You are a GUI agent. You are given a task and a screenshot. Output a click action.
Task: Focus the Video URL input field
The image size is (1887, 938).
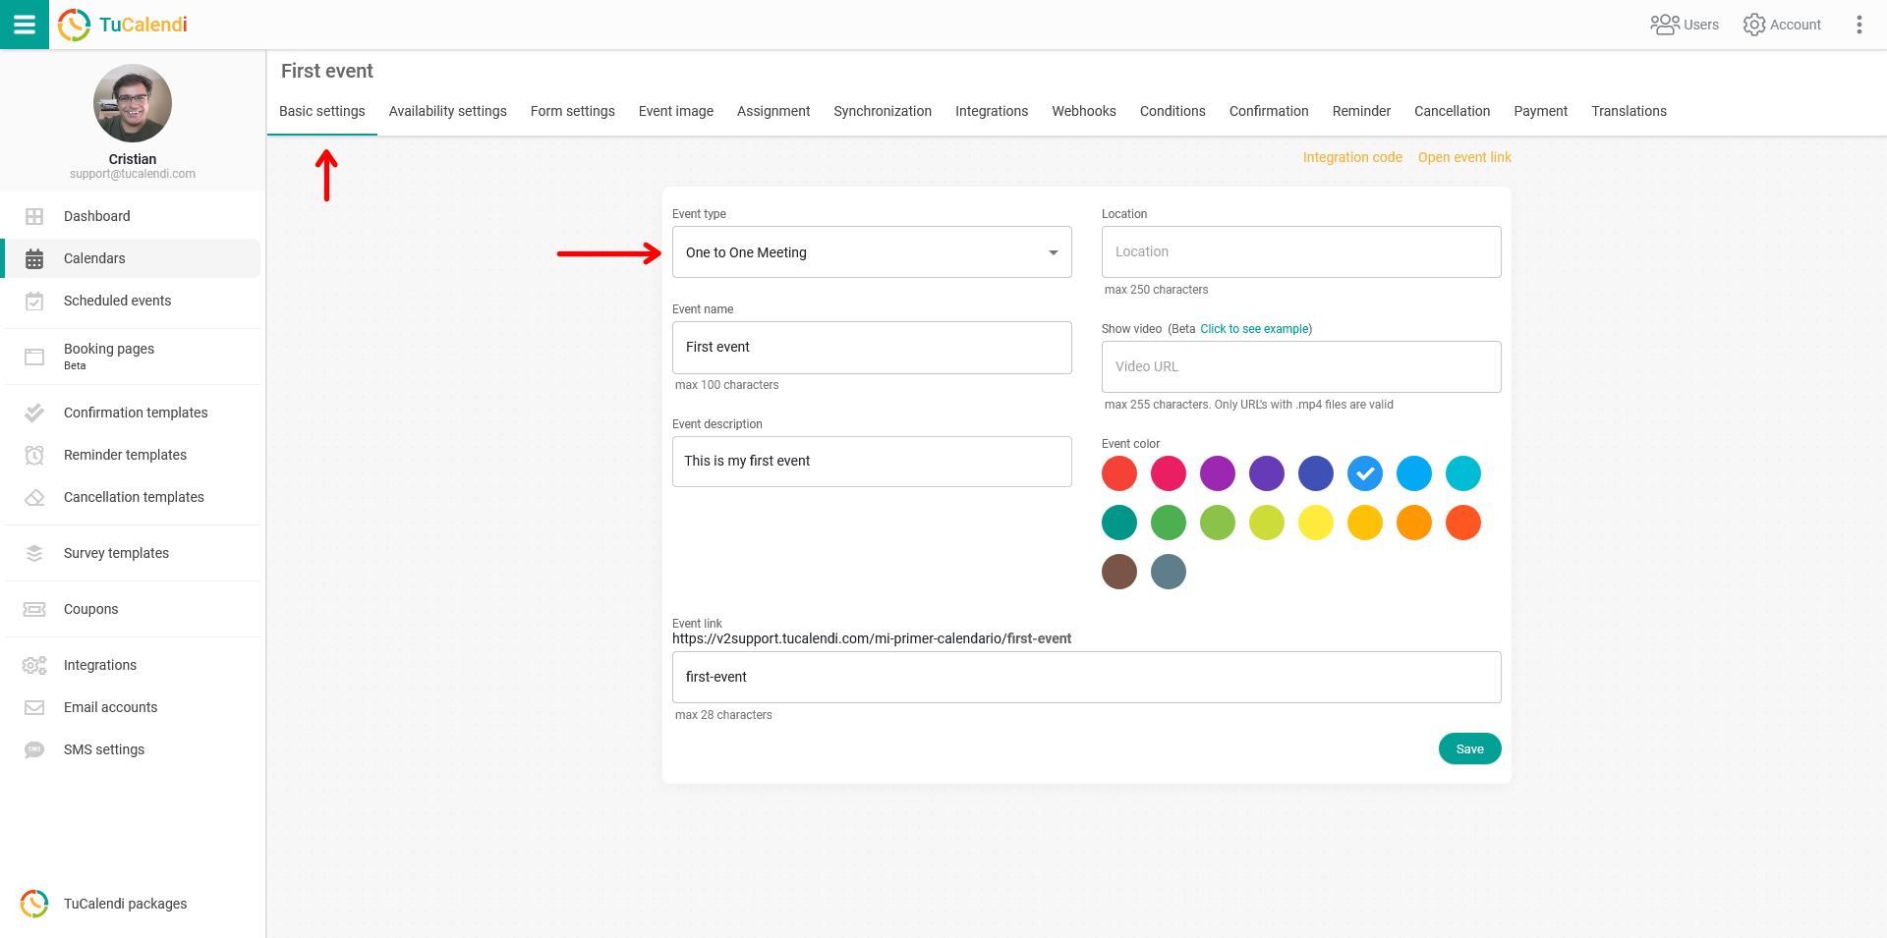pyautogui.click(x=1300, y=366)
